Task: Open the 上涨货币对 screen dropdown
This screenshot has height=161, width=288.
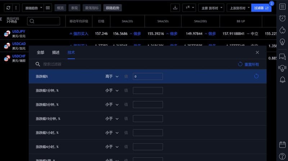Action: click(239, 8)
